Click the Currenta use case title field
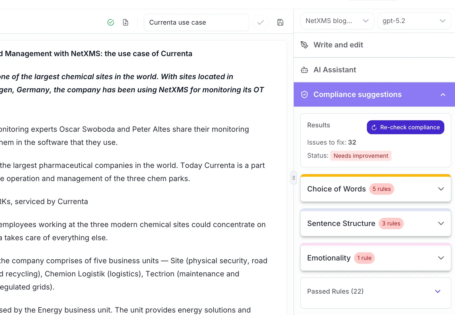Screen dimensions: 455x315 196,22
